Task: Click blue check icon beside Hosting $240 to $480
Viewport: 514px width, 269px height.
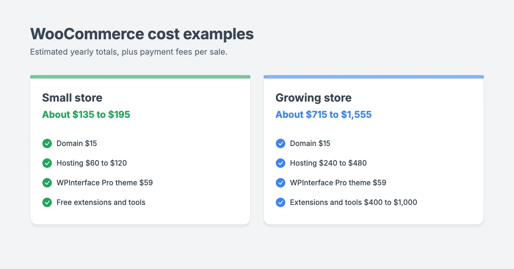Action: (x=281, y=163)
